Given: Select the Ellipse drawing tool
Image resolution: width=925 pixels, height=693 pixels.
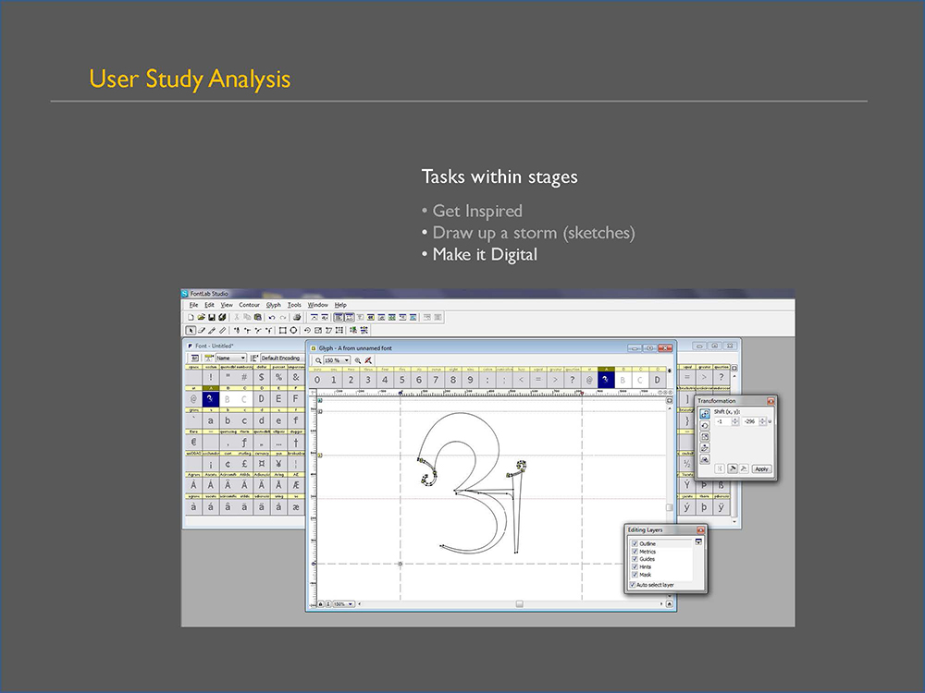Looking at the screenshot, I should 293,330.
